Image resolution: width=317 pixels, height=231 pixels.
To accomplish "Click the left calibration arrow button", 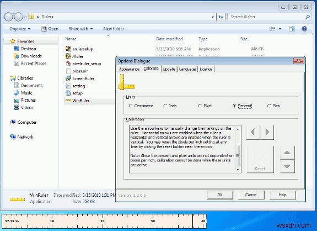I will [253, 132].
